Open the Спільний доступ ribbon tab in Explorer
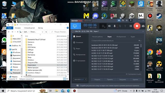Screen dimensions: 165x93 click(29, 28)
